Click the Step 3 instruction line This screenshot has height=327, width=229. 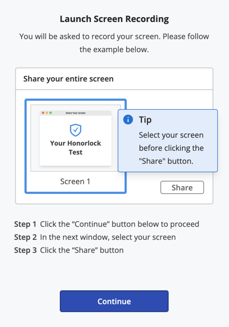click(x=69, y=250)
